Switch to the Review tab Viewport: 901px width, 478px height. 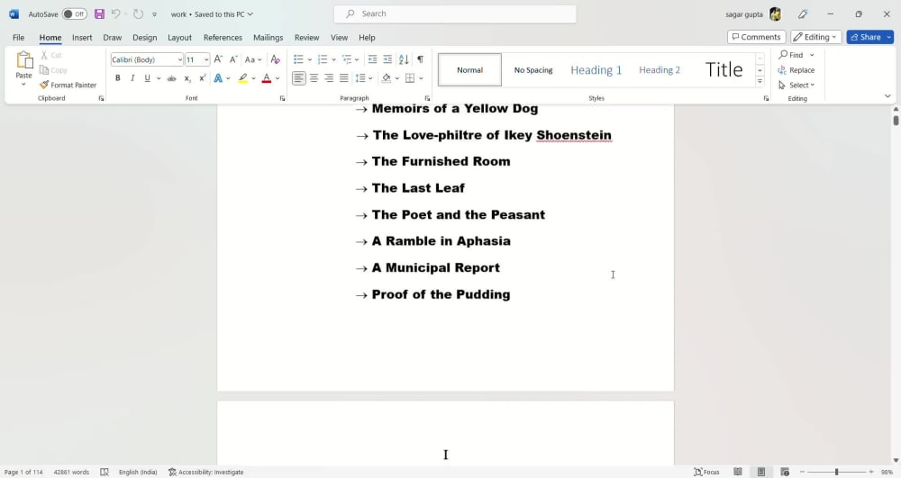pos(307,37)
